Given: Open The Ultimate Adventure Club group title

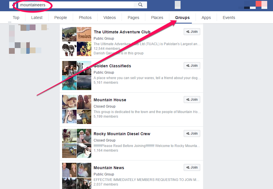Looking at the screenshot, I should coord(122,32).
